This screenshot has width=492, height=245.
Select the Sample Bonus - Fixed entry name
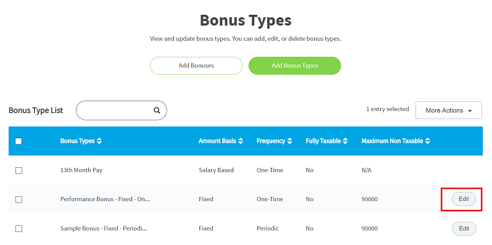104,228
